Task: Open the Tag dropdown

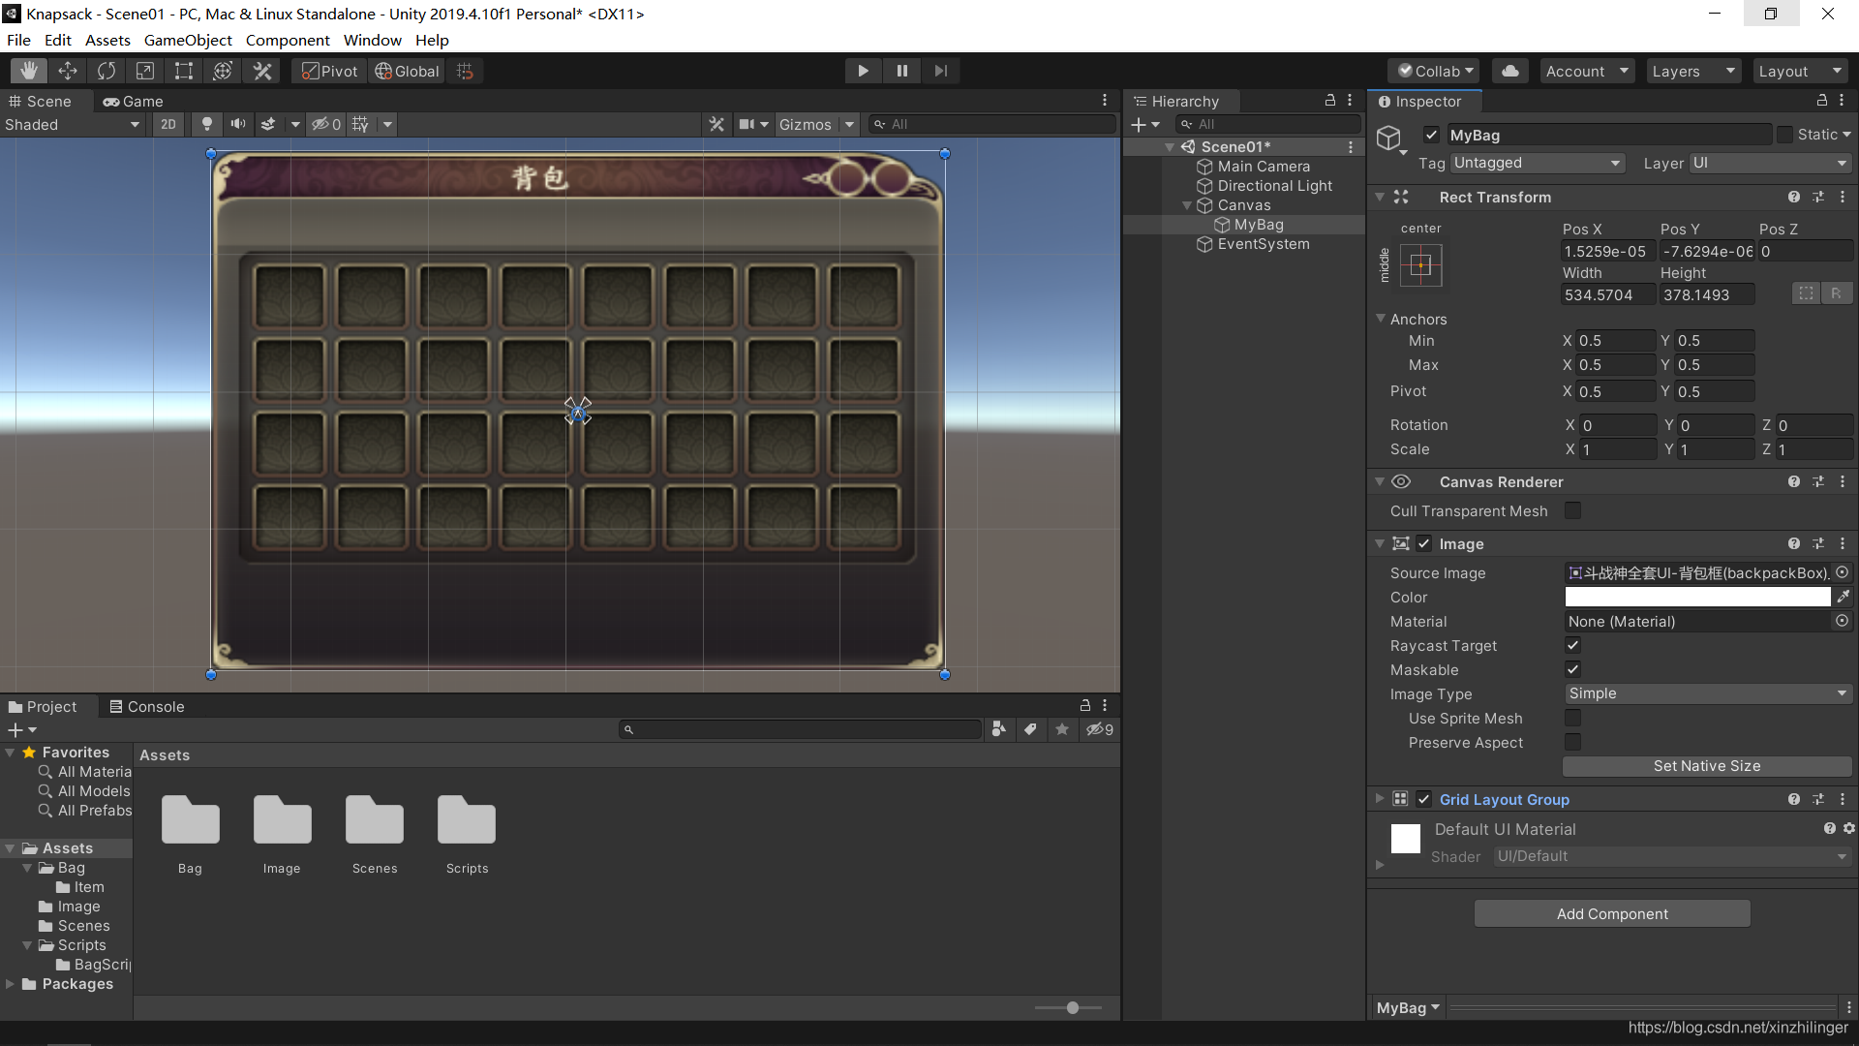Action: pyautogui.click(x=1537, y=163)
